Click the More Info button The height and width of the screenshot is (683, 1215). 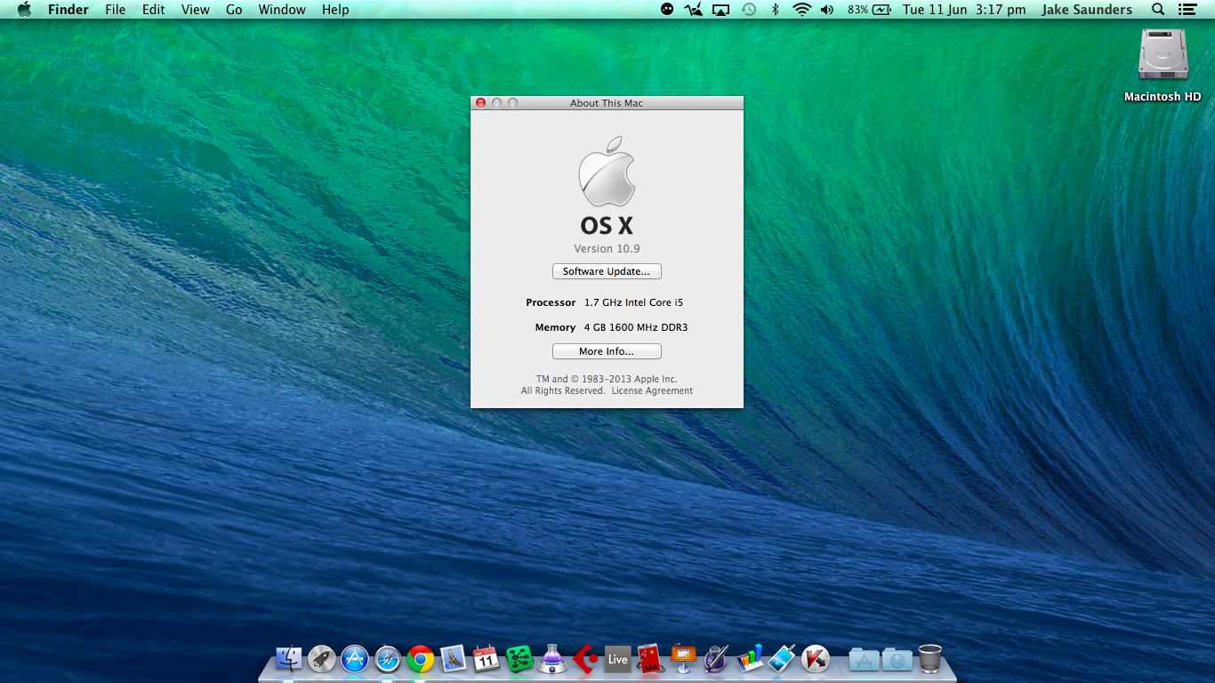(607, 351)
